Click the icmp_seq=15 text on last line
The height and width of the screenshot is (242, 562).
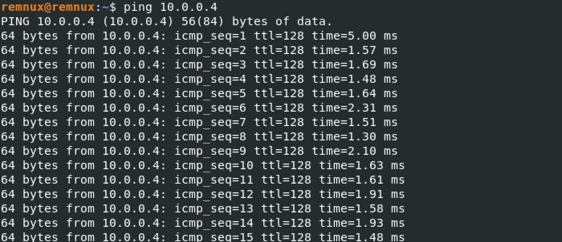pos(214,237)
